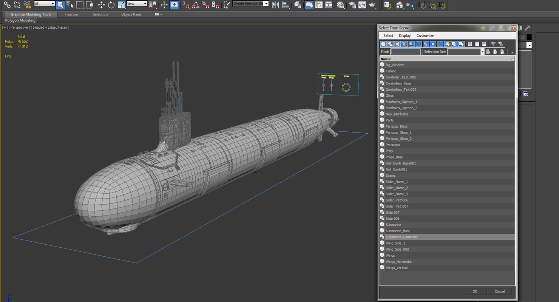Click Select and Manipulate icon
559x302 pixels.
164,5
